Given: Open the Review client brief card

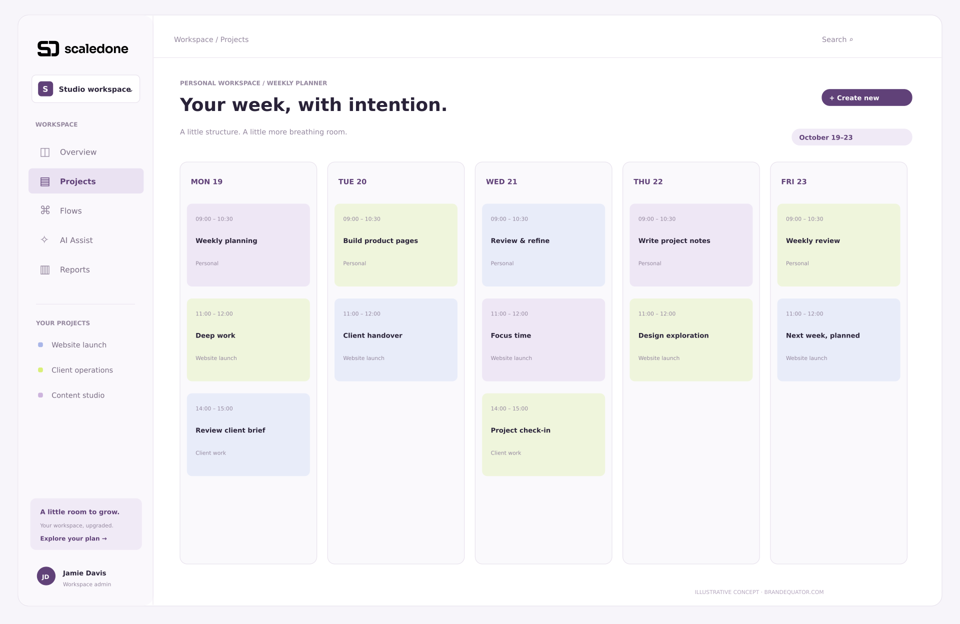Looking at the screenshot, I should 248,434.
